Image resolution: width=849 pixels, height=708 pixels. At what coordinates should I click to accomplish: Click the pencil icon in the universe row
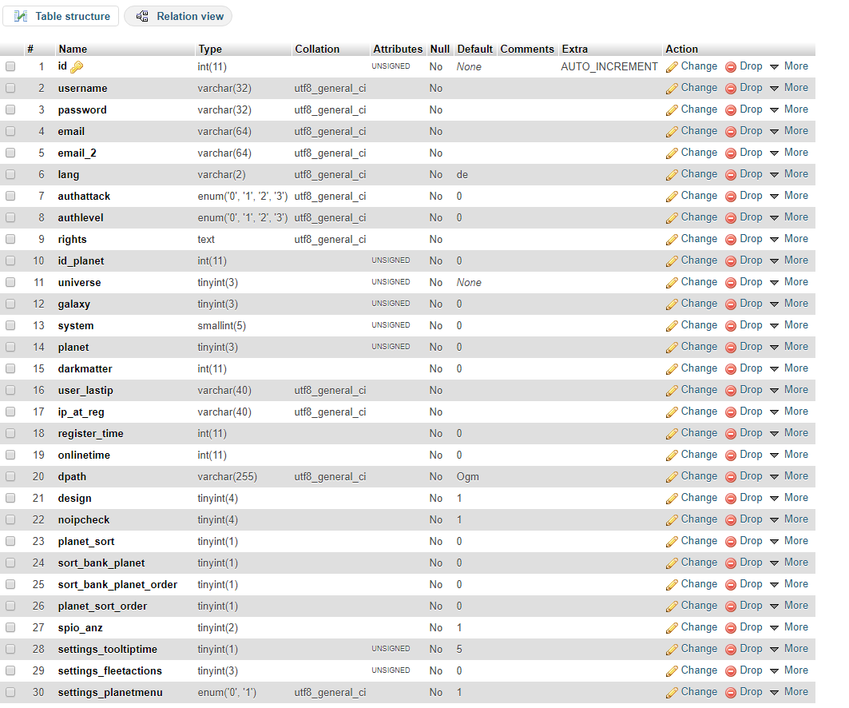point(672,283)
